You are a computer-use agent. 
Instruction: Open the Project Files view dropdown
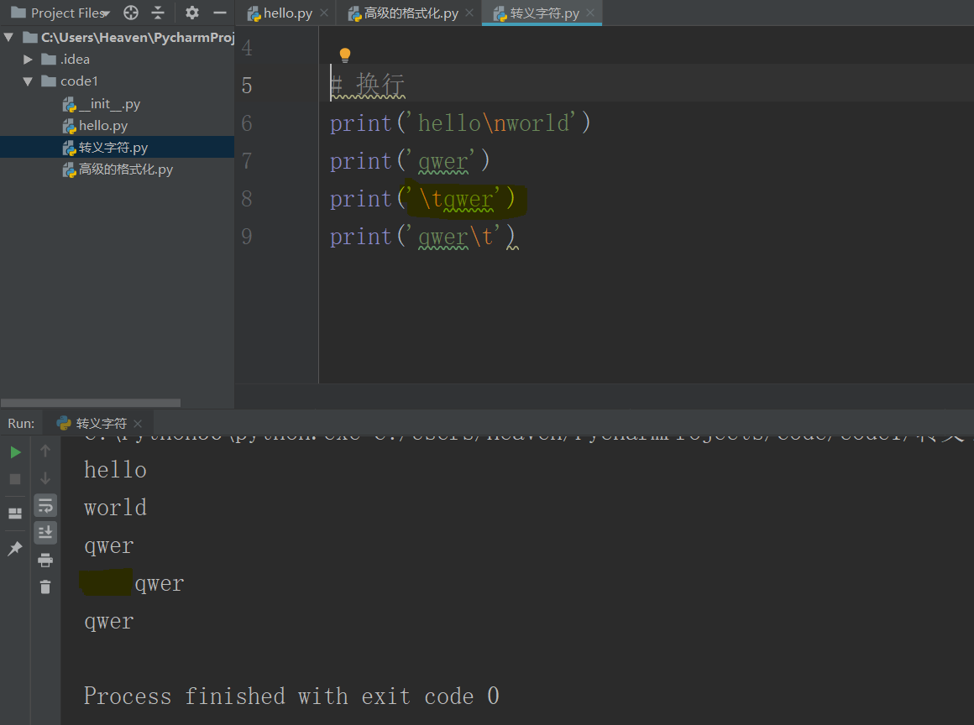[60, 13]
